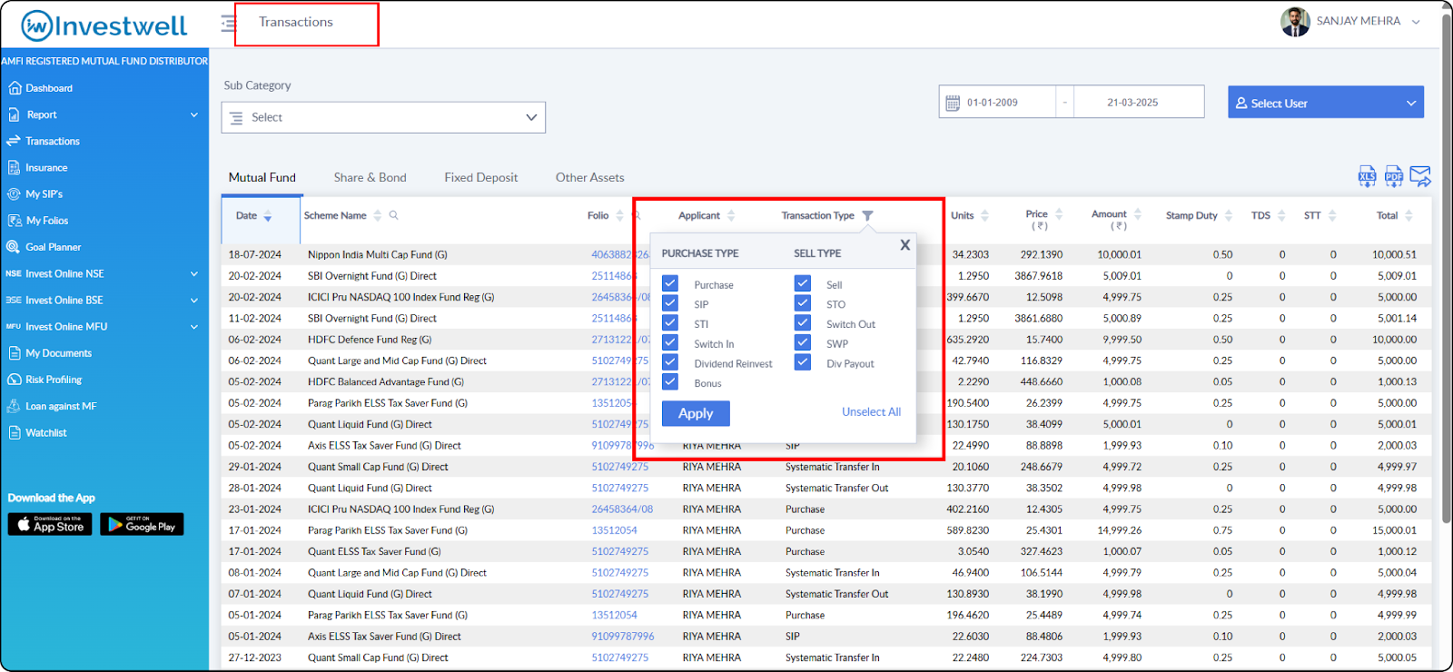Uncheck the Sell checkbox

(803, 283)
